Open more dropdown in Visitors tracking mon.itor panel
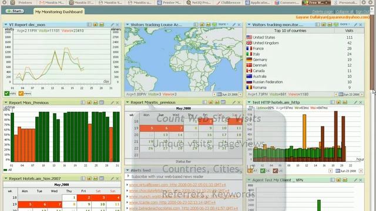376x211 pixels. [344, 25]
